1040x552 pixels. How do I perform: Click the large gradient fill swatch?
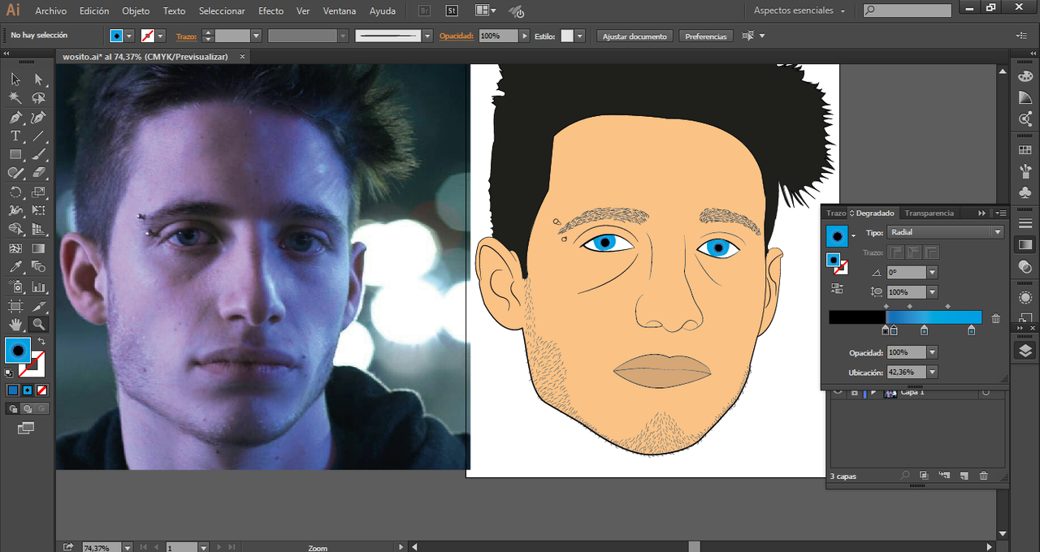[x=837, y=235]
